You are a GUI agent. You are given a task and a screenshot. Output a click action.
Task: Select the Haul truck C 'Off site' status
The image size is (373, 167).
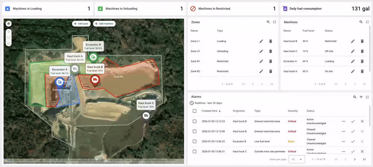pos(329,51)
